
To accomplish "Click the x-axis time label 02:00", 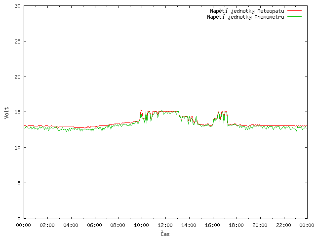I will (47, 225).
